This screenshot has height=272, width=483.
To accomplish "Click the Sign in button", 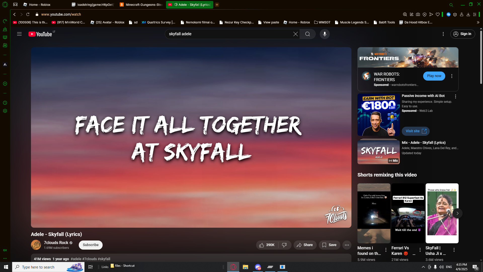I will point(463,34).
